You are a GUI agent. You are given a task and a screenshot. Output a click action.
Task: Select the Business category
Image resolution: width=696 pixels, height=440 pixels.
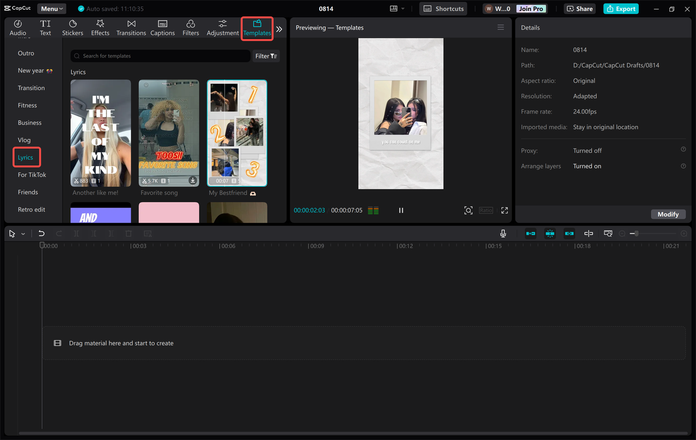coord(30,123)
